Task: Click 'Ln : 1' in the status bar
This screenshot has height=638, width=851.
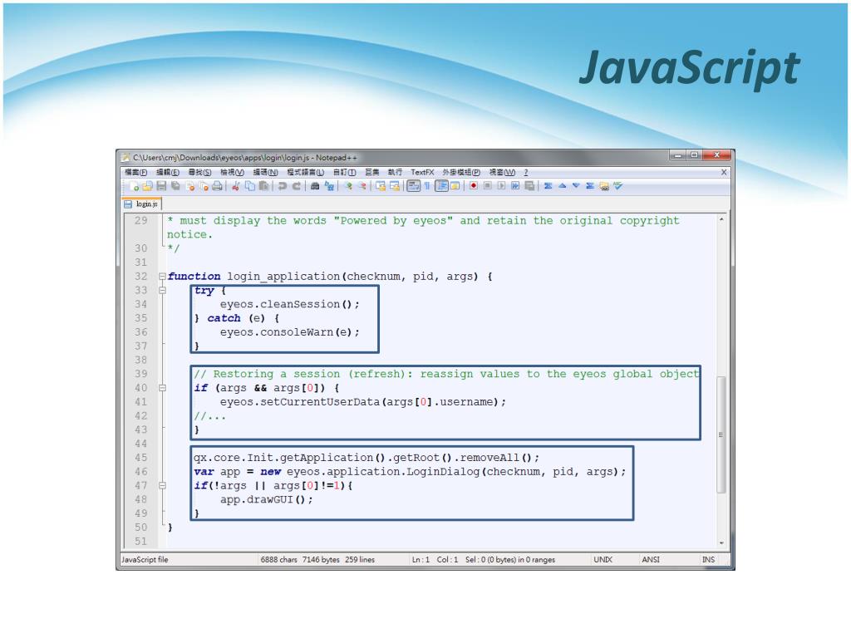Action: [x=421, y=559]
